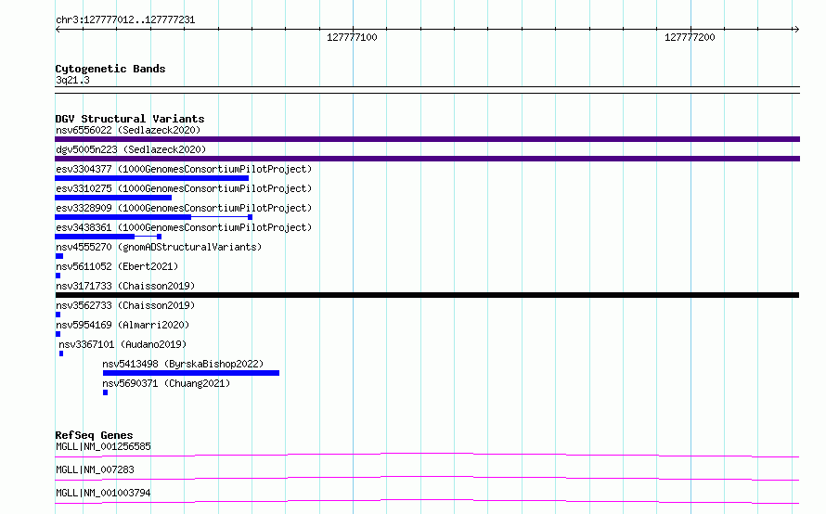This screenshot has height=514, width=826.
Task: Select nsv3367101 (Audano2019) variant label
Action: (x=123, y=344)
